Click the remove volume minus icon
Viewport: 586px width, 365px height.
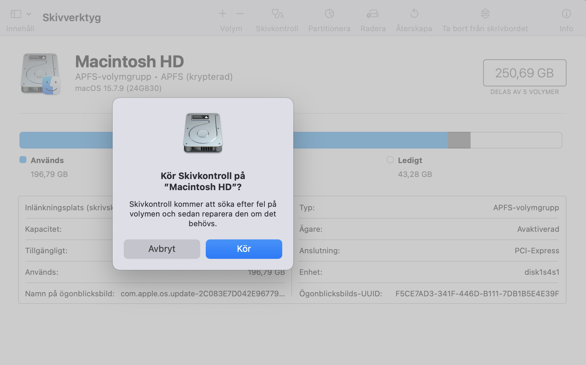pos(240,14)
